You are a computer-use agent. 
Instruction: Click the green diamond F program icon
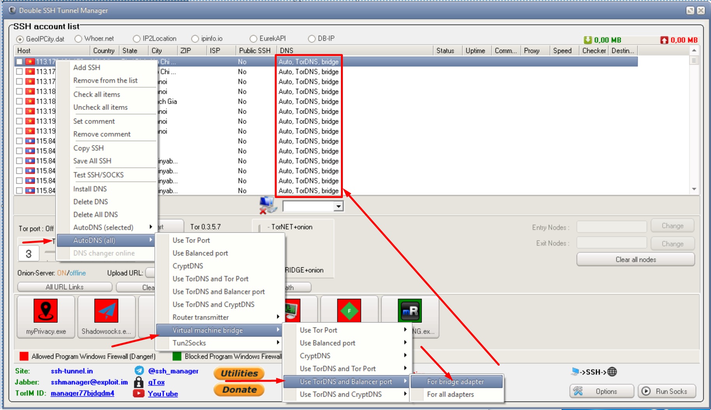click(349, 310)
